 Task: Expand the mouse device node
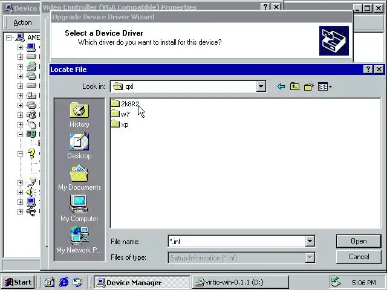click(x=20, y=124)
